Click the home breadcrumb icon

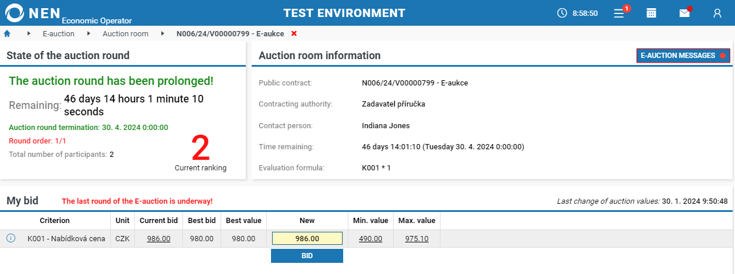(x=7, y=33)
